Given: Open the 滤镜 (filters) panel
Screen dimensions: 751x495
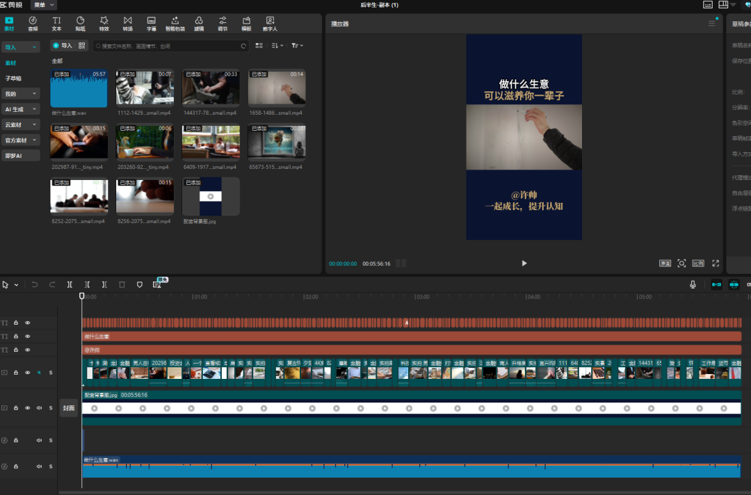Looking at the screenshot, I should pyautogui.click(x=199, y=24).
